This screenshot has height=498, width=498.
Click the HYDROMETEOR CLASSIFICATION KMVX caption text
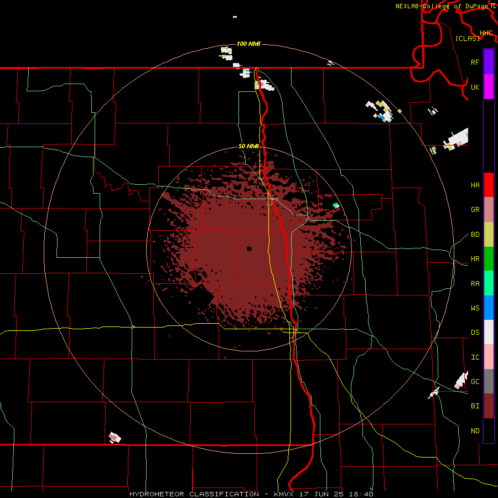point(251,494)
